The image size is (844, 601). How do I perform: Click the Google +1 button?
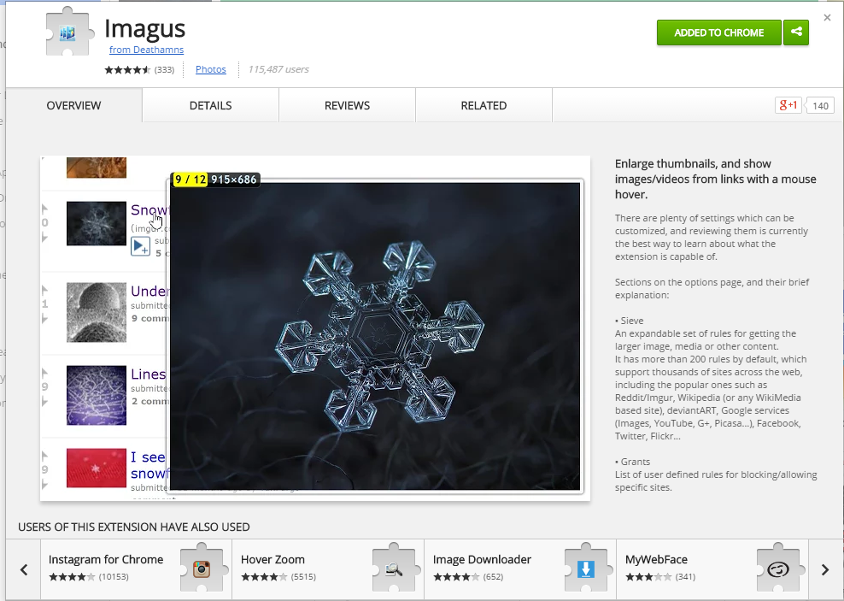788,105
